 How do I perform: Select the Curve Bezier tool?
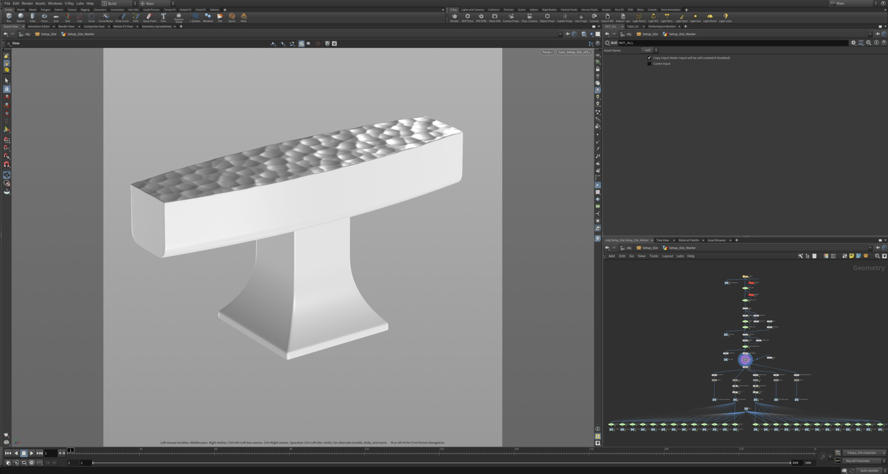point(105,18)
